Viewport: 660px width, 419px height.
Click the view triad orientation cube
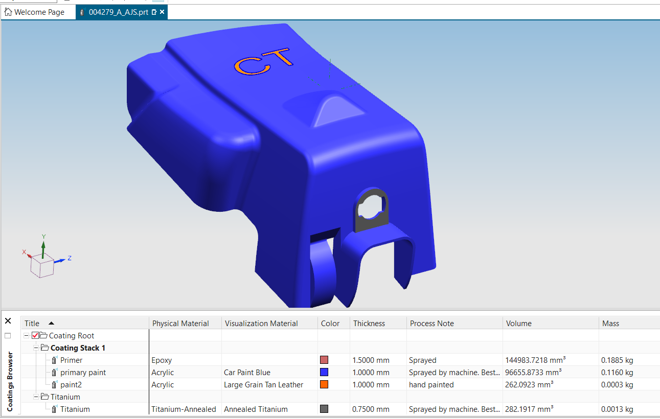click(x=42, y=266)
